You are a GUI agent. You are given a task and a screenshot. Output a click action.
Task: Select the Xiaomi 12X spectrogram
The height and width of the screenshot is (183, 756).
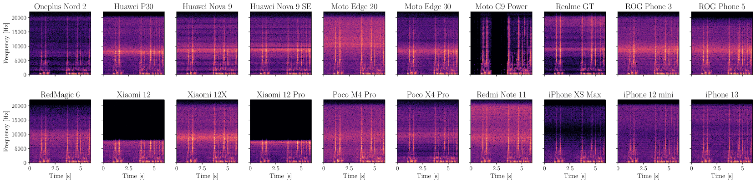(x=207, y=132)
